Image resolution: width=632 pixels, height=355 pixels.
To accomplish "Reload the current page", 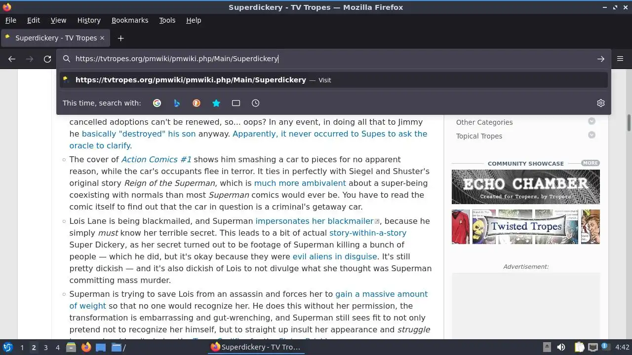I will pos(47,59).
